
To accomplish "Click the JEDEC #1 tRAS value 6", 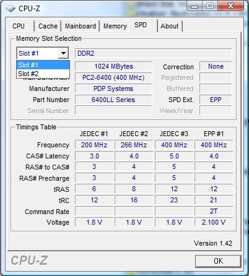I will tap(94, 189).
